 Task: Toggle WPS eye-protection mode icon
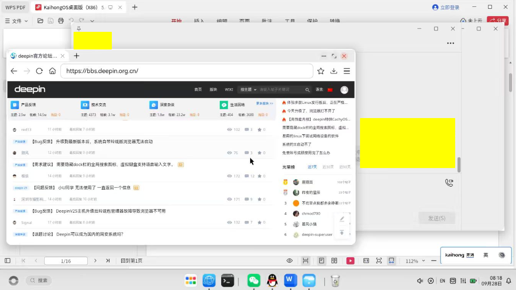tap(289, 261)
